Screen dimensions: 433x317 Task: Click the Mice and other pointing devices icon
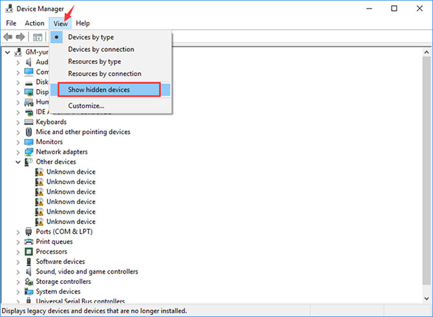[28, 132]
